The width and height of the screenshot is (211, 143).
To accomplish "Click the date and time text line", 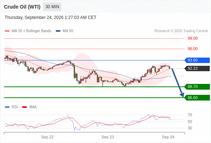I will click(x=50, y=18).
